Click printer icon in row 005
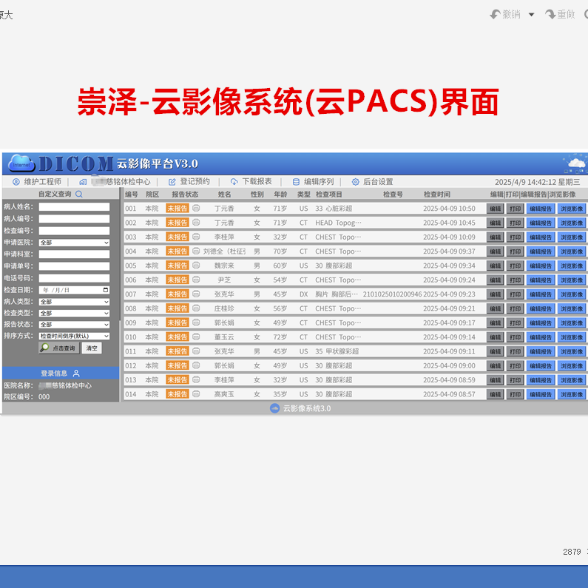Viewport: 588px width, 588px height. [196, 265]
